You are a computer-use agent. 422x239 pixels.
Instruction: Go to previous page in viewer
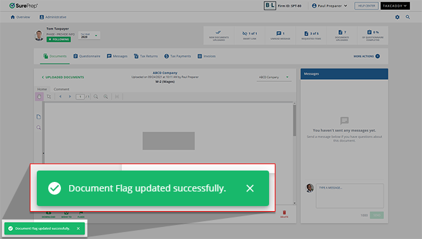(x=60, y=96)
